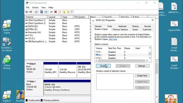Click the blue Help question-mark toolbar icon
Viewport: 183px width, 103px height.
[x=42, y=12]
